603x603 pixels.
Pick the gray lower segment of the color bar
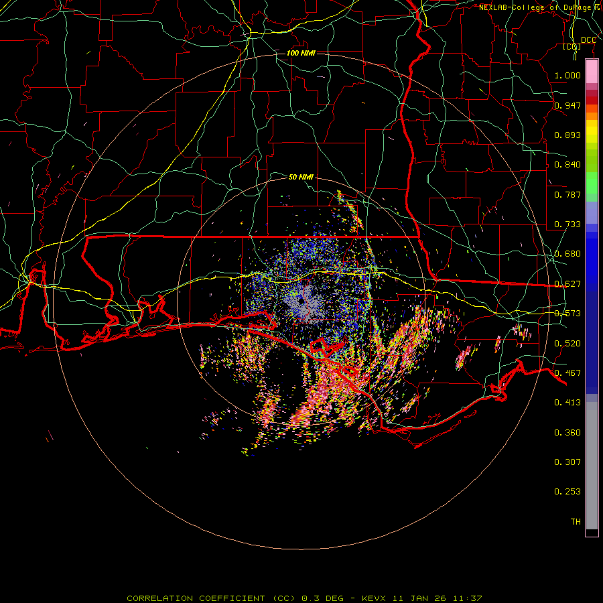(x=592, y=466)
